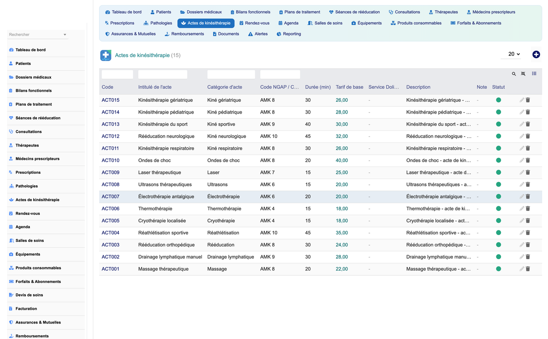The image size is (548, 339).
Task: Open Séances de rééducation top menu tab
Action: (354, 12)
